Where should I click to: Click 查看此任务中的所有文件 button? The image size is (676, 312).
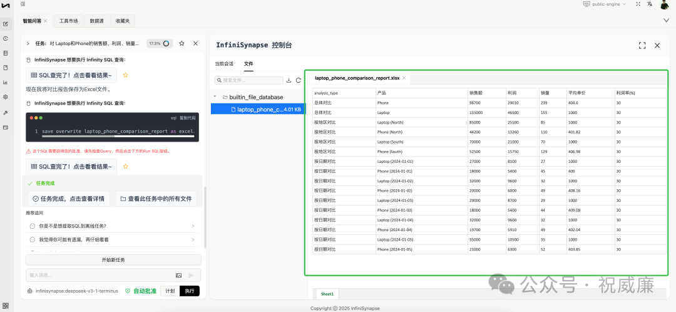(x=156, y=199)
